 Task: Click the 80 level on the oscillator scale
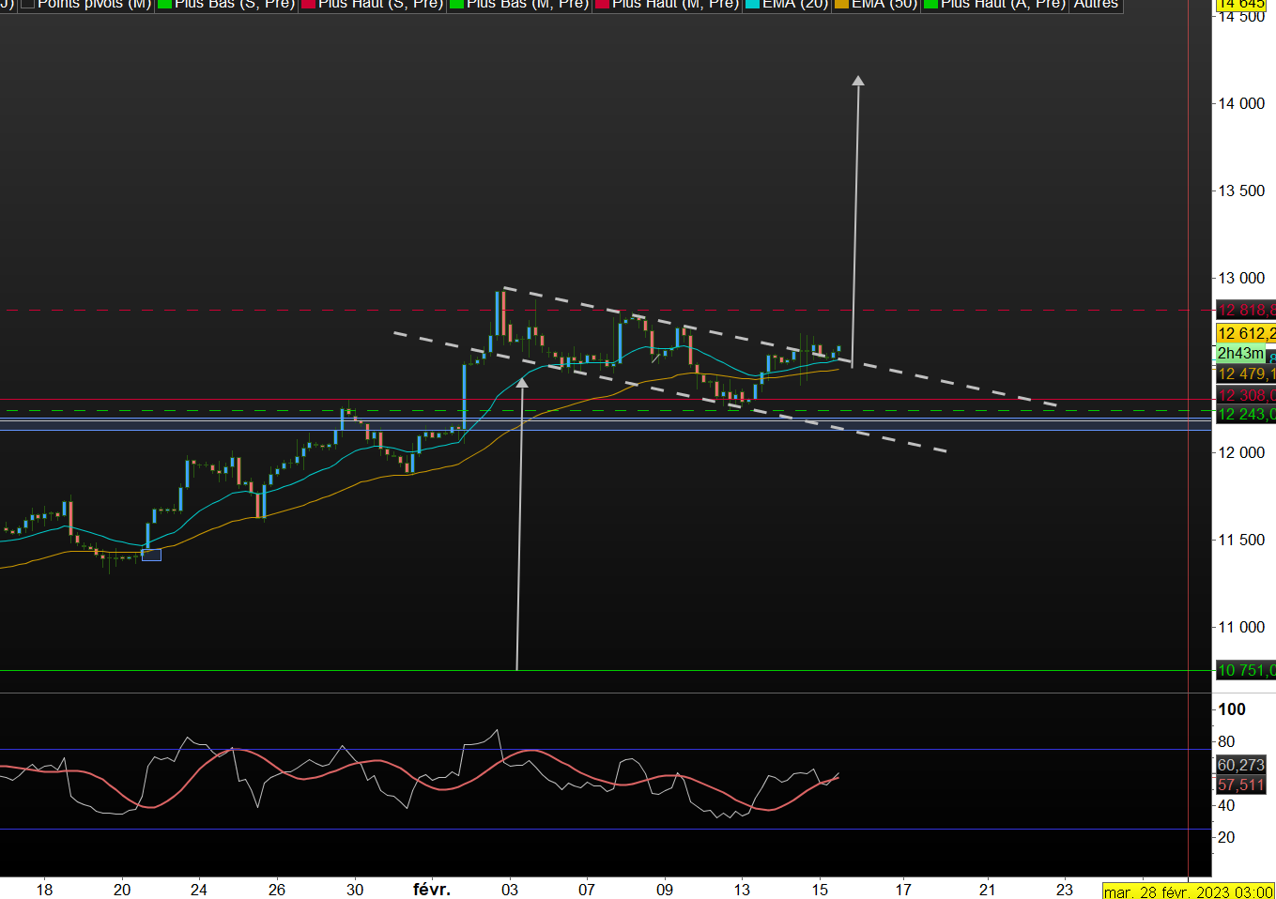tap(1226, 741)
